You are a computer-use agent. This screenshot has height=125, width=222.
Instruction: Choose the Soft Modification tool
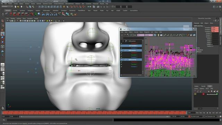pyautogui.click(x=2, y=51)
